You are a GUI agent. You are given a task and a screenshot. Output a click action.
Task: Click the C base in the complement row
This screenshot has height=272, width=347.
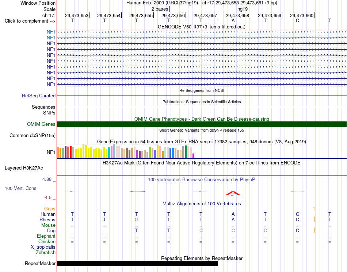pos(297,20)
